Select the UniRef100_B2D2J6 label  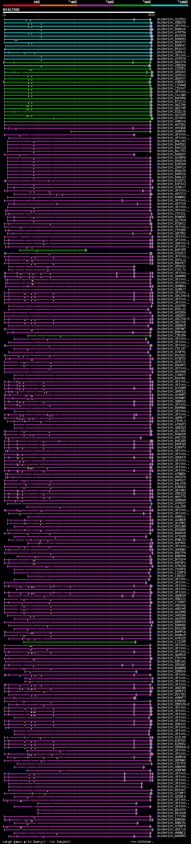pos(171,111)
